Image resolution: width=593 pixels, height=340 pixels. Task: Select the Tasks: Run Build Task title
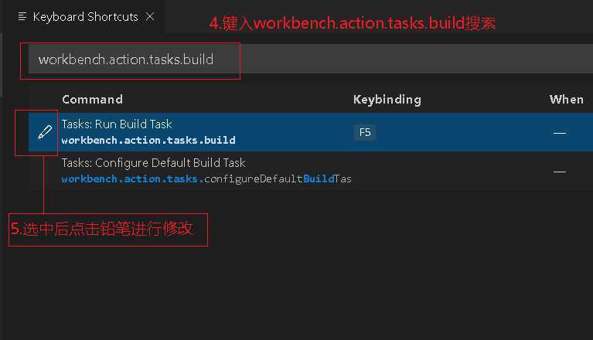[117, 124]
